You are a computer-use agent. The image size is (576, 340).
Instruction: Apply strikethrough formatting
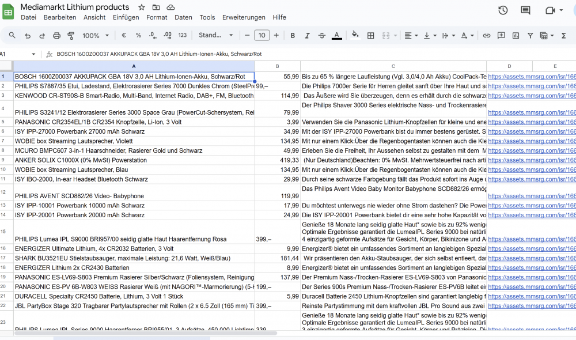click(x=322, y=36)
